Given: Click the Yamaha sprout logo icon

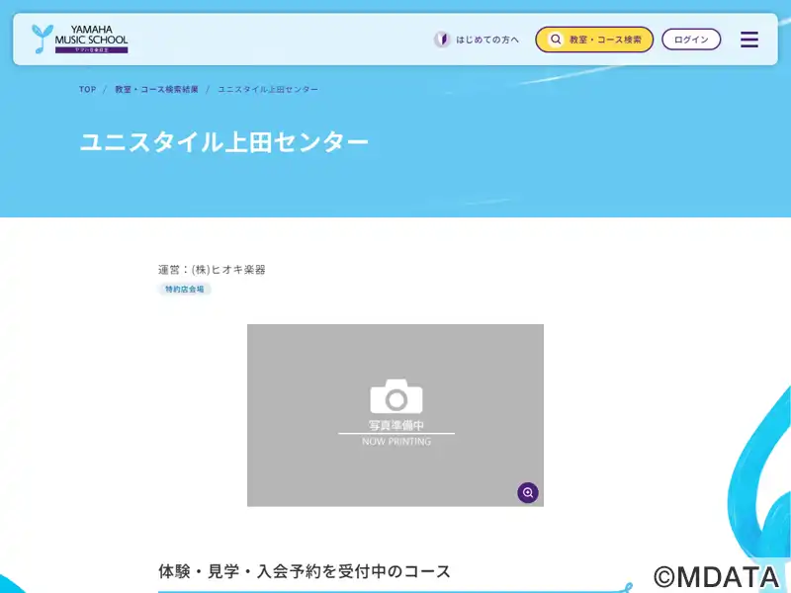Looking at the screenshot, I should [43, 39].
